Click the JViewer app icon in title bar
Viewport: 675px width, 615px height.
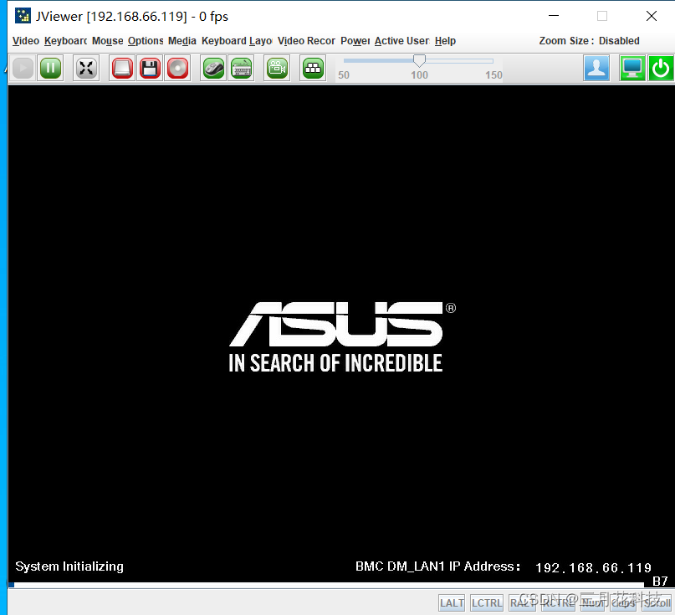tap(23, 16)
